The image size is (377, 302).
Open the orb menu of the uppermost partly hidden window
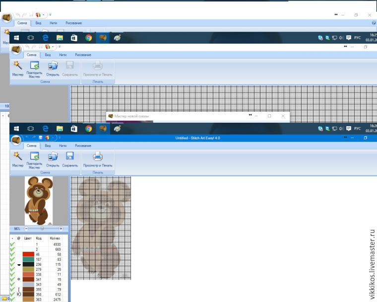pos(6,17)
